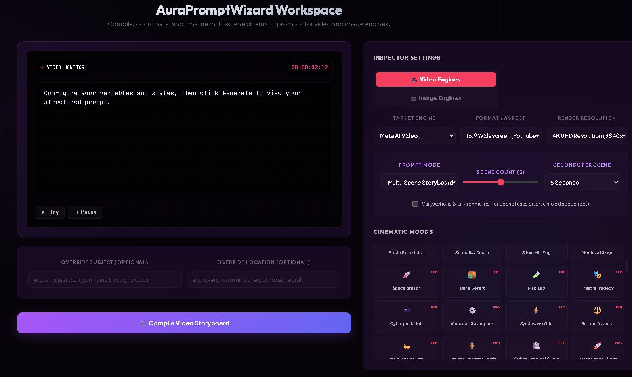Pick the Mad Lab test tube icon

(536, 275)
